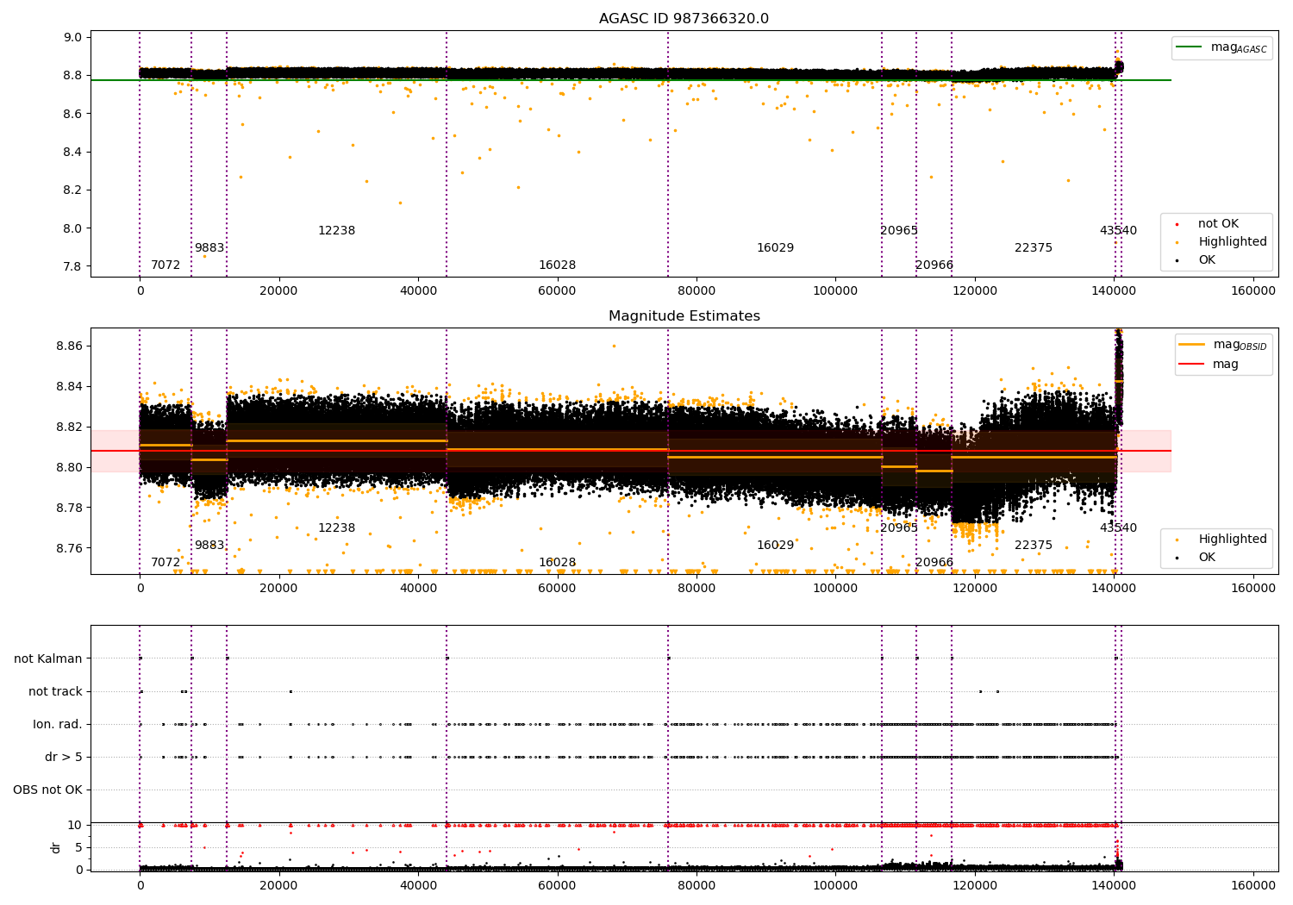Click OBSID label 9883 in the middle plot

pyautogui.click(x=209, y=546)
